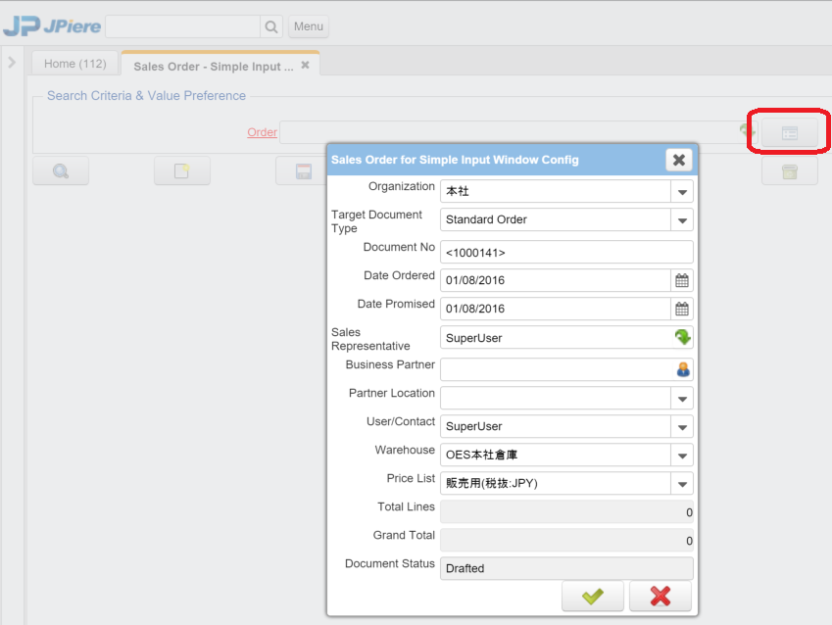Screen dimensions: 832x625
Task: Click into the Document No field
Action: tap(566, 252)
